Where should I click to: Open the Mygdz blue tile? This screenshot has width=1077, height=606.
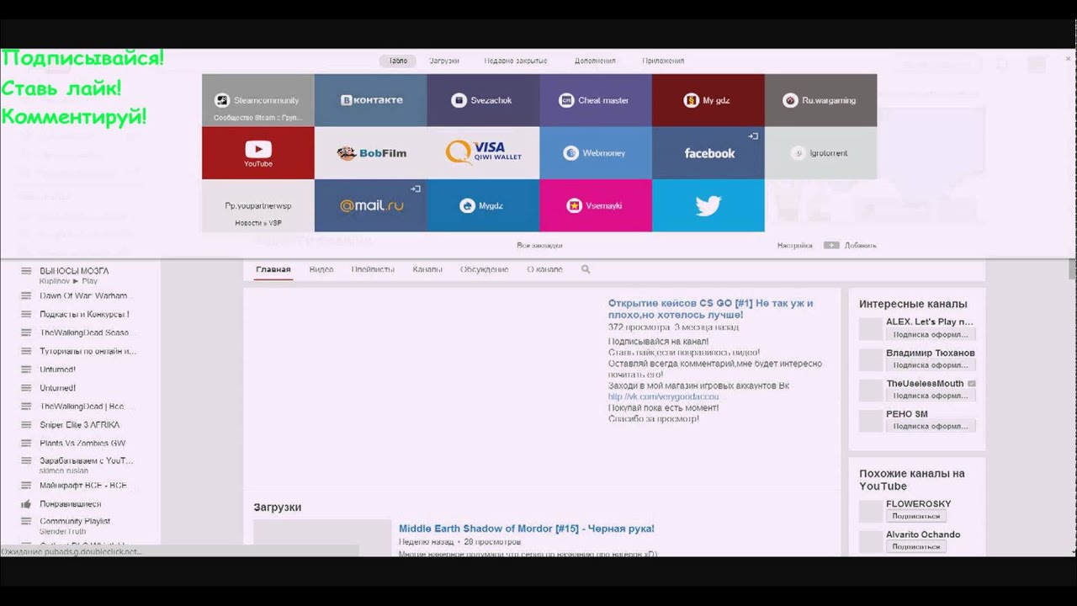pyautogui.click(x=484, y=205)
